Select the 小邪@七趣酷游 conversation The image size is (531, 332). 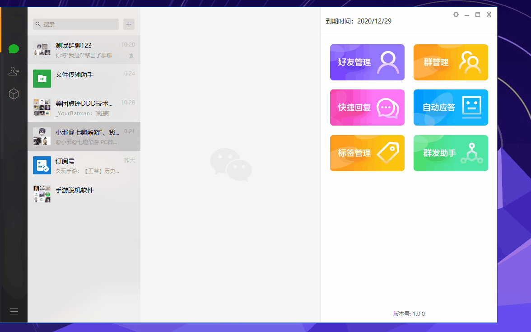pyautogui.click(x=84, y=136)
